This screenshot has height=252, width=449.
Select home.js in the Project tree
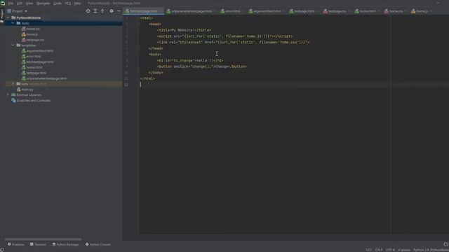coord(32,34)
